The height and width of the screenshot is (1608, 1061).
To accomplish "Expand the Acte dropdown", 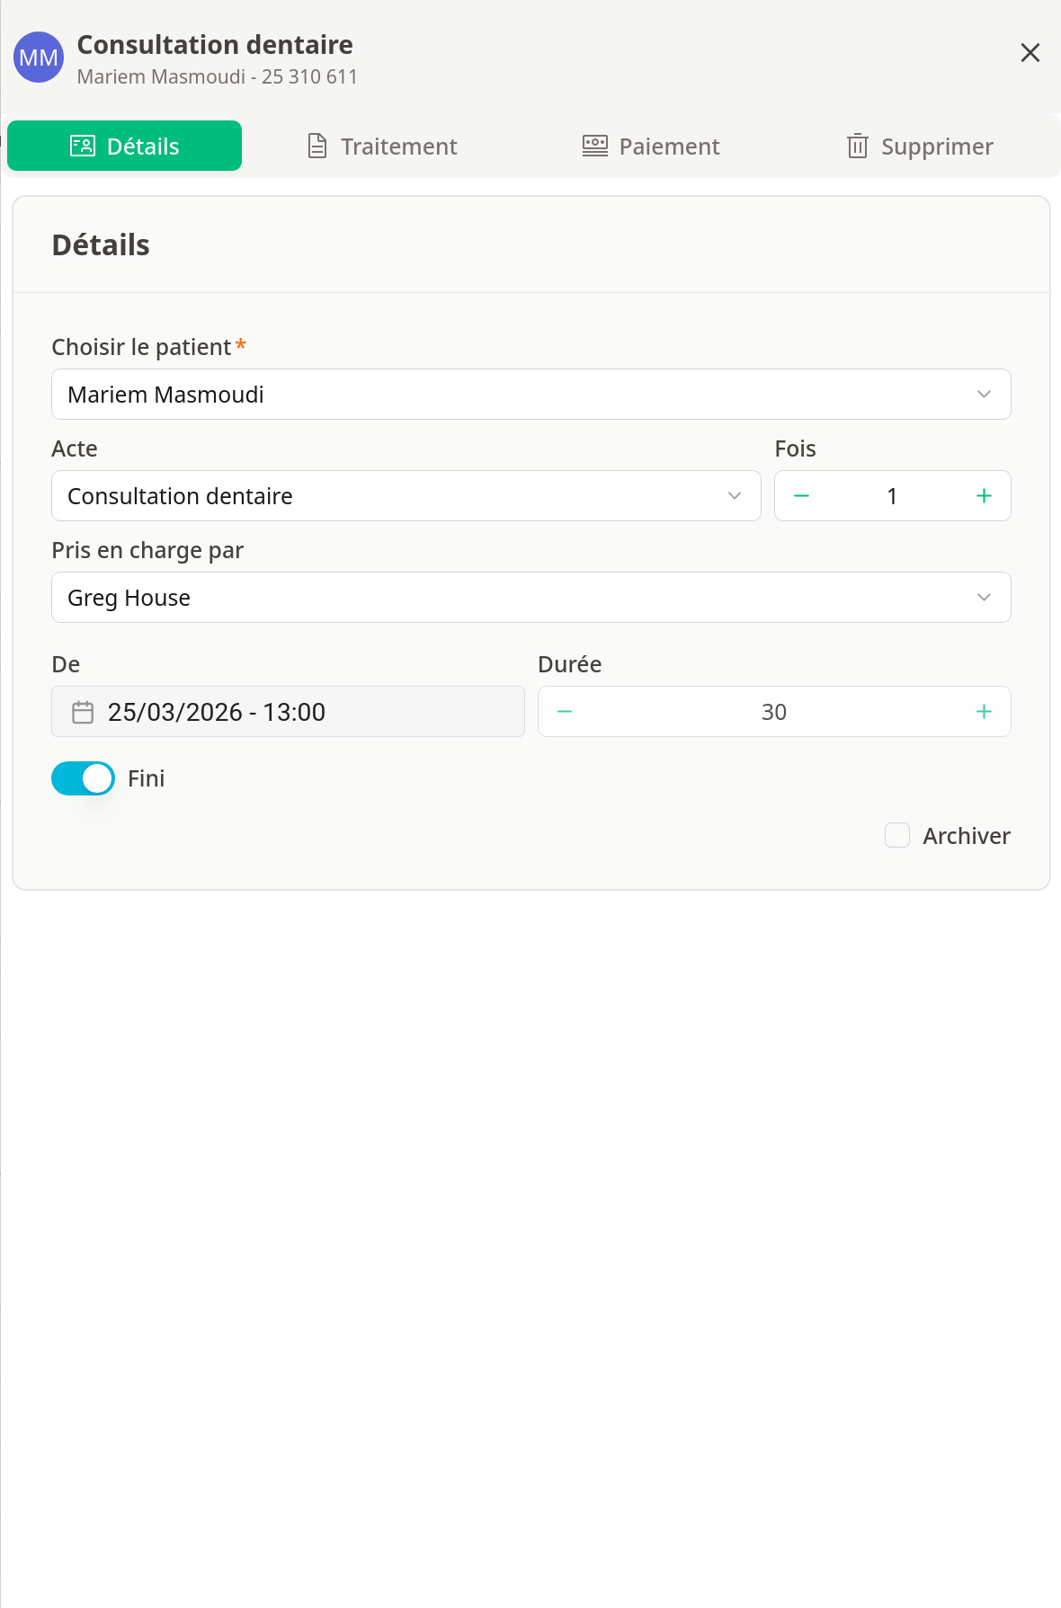I will [406, 496].
